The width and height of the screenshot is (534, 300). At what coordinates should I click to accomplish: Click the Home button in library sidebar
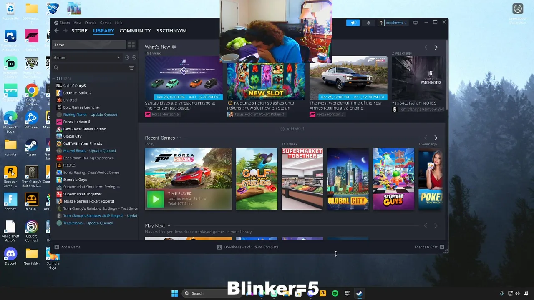point(88,45)
